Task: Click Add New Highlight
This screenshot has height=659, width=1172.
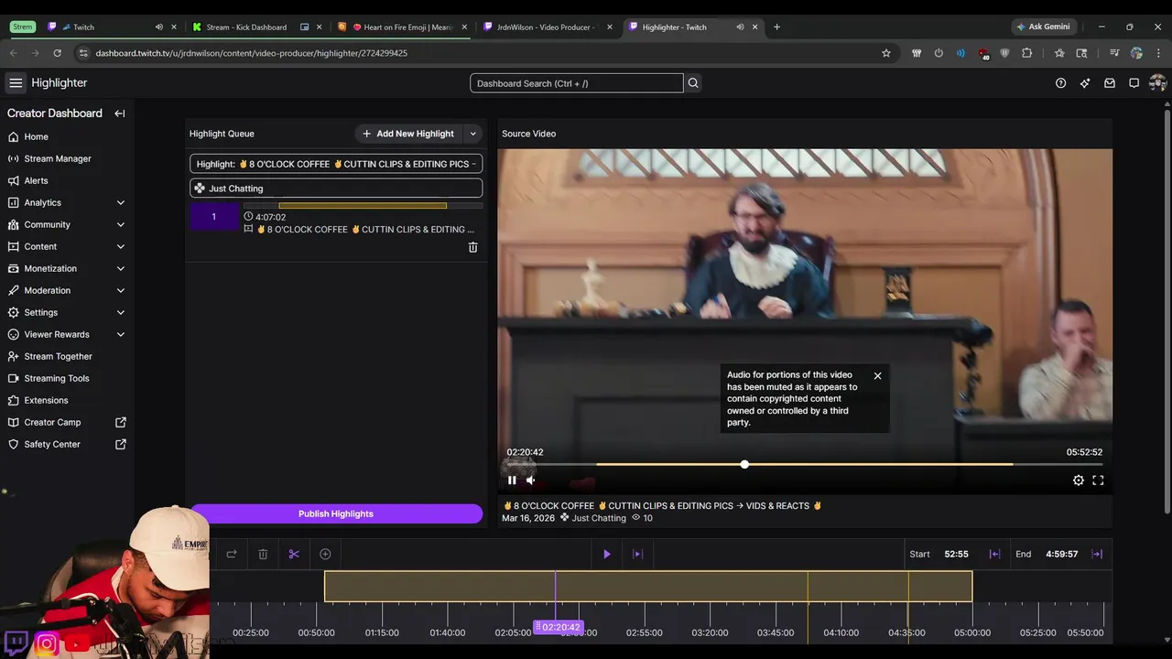Action: 407,134
